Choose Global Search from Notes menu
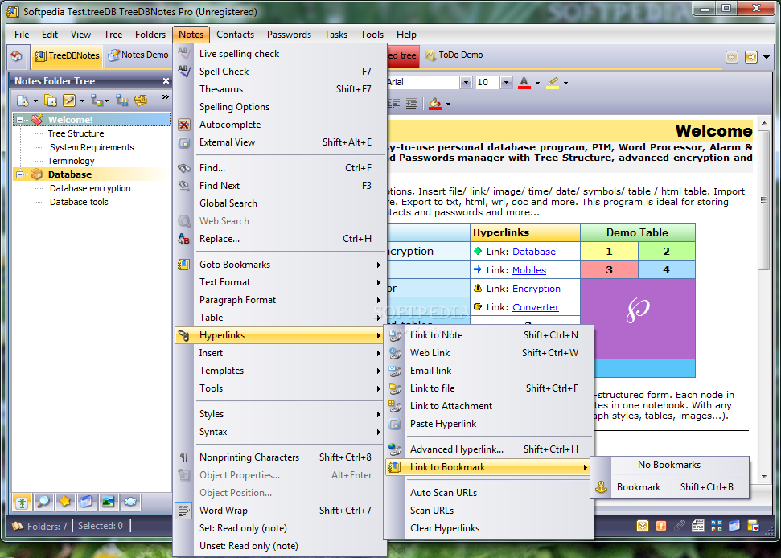 (x=281, y=203)
